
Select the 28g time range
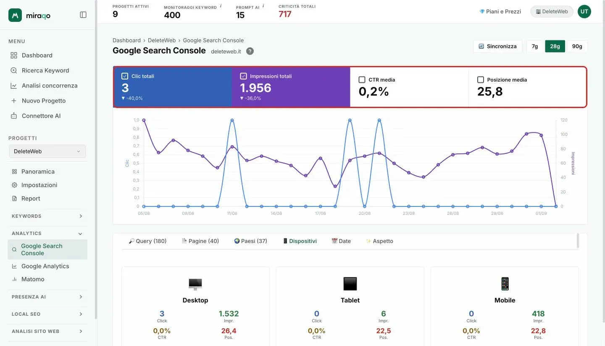pos(555,46)
